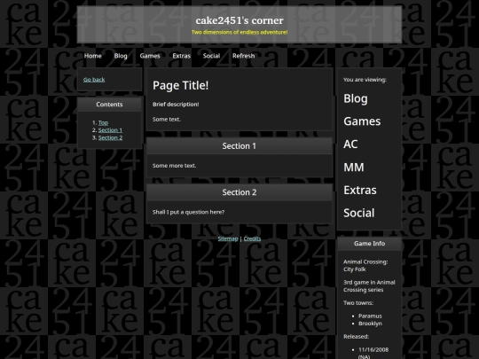Click the Brooklyn list item

coord(370,324)
